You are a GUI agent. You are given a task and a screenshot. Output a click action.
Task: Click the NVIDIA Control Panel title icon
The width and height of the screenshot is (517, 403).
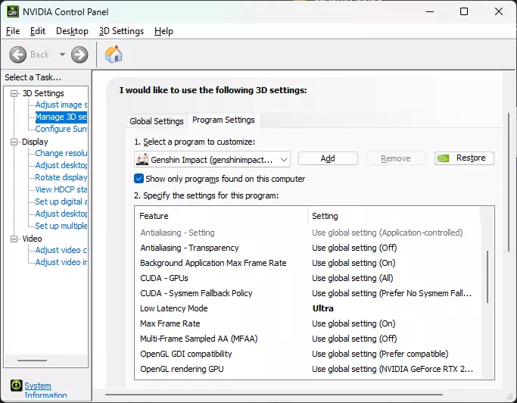[x=11, y=11]
